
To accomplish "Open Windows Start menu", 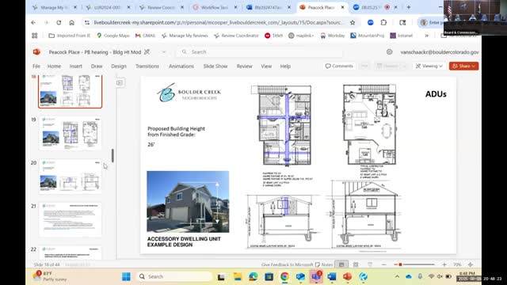I will tap(126, 276).
